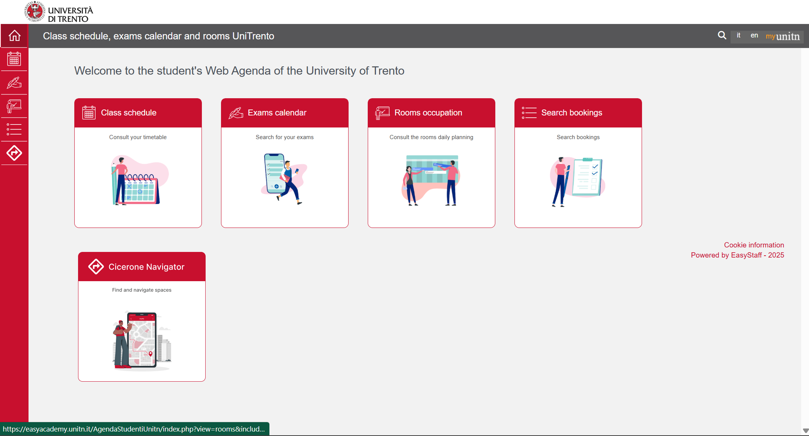Image resolution: width=809 pixels, height=436 pixels.
Task: Click the home icon in sidebar
Action: point(14,36)
